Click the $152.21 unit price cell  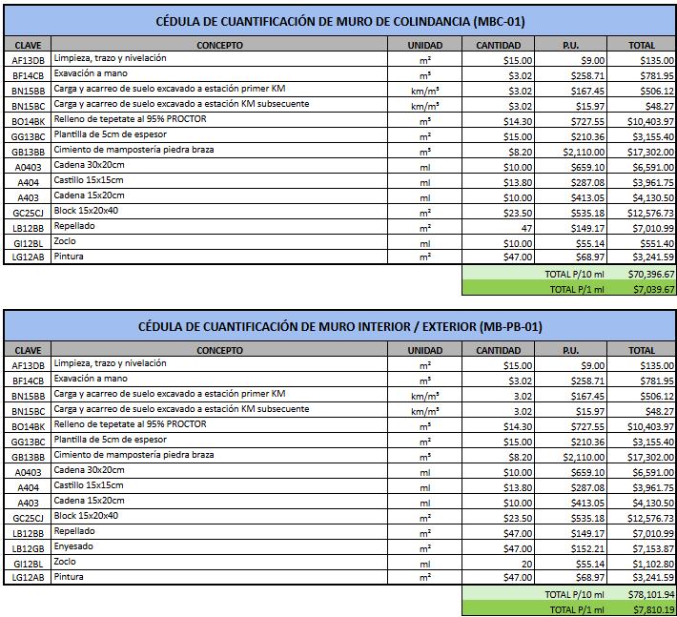pos(571,548)
